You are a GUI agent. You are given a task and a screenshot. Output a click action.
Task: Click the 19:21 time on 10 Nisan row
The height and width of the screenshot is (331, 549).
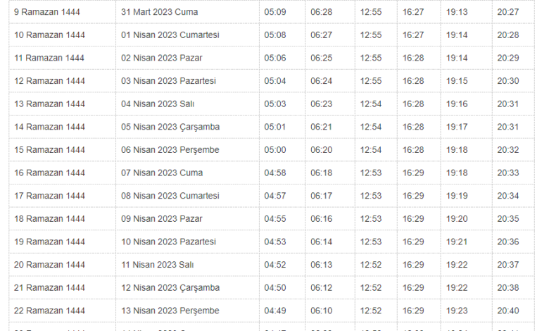pyautogui.click(x=456, y=242)
